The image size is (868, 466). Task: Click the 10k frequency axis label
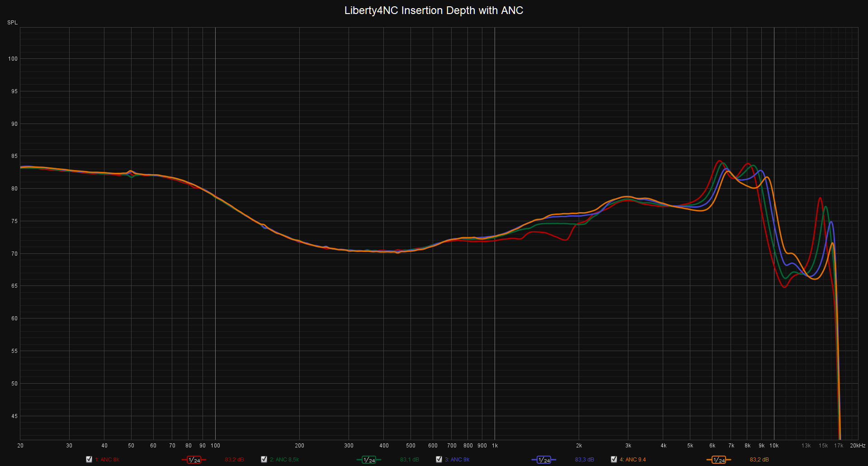point(774,446)
